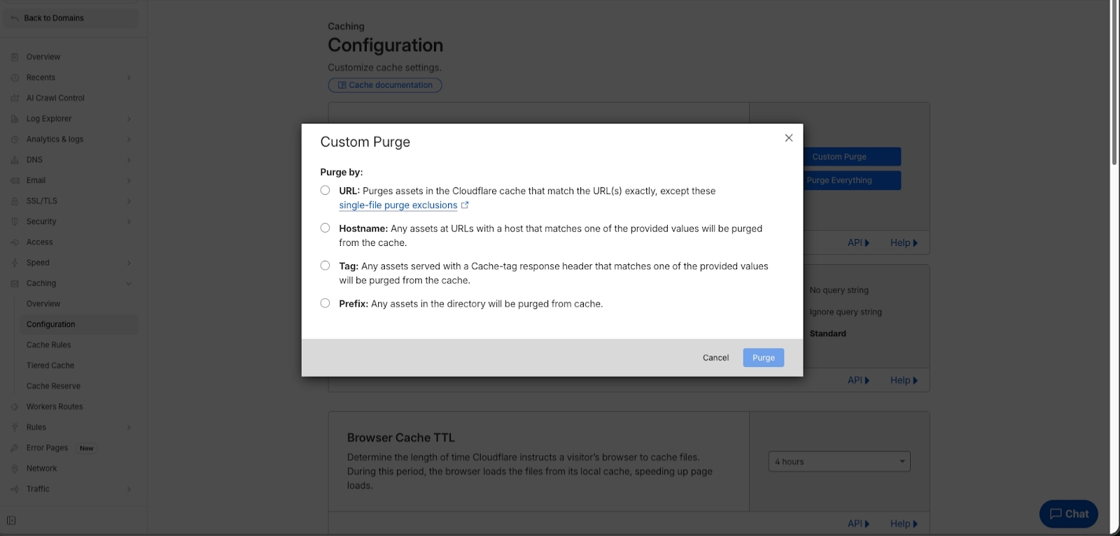The height and width of the screenshot is (536, 1120).
Task: Click the SSL/TLS lock icon
Action: pyautogui.click(x=15, y=201)
